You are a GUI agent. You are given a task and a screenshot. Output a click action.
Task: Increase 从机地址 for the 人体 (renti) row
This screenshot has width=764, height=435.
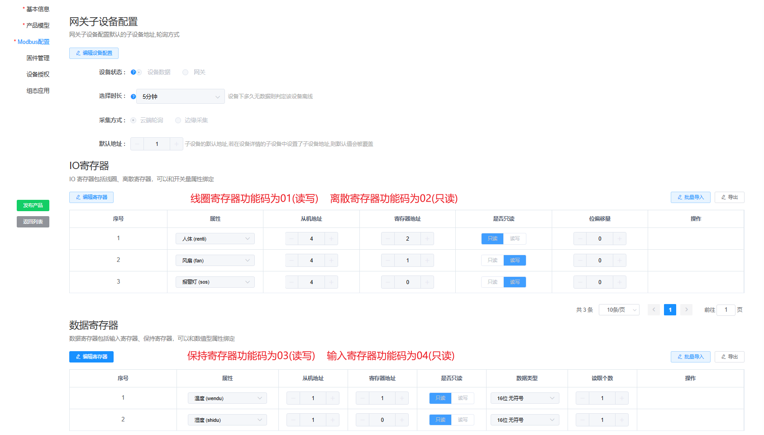click(x=331, y=239)
